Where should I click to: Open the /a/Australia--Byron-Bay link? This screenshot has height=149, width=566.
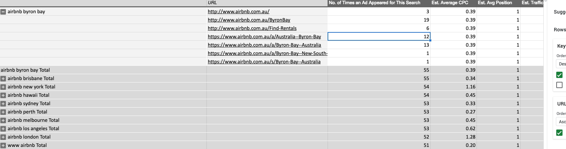(x=264, y=37)
